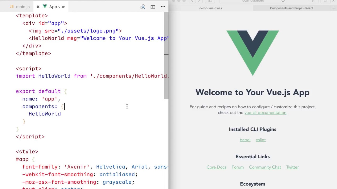The width and height of the screenshot is (337, 189).
Task: Open the Core Docs link
Action: pyautogui.click(x=216, y=167)
